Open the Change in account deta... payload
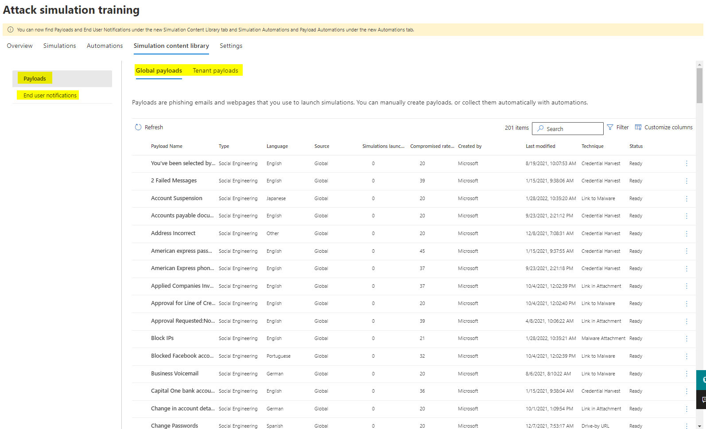Image resolution: width=706 pixels, height=429 pixels. pyautogui.click(x=183, y=409)
